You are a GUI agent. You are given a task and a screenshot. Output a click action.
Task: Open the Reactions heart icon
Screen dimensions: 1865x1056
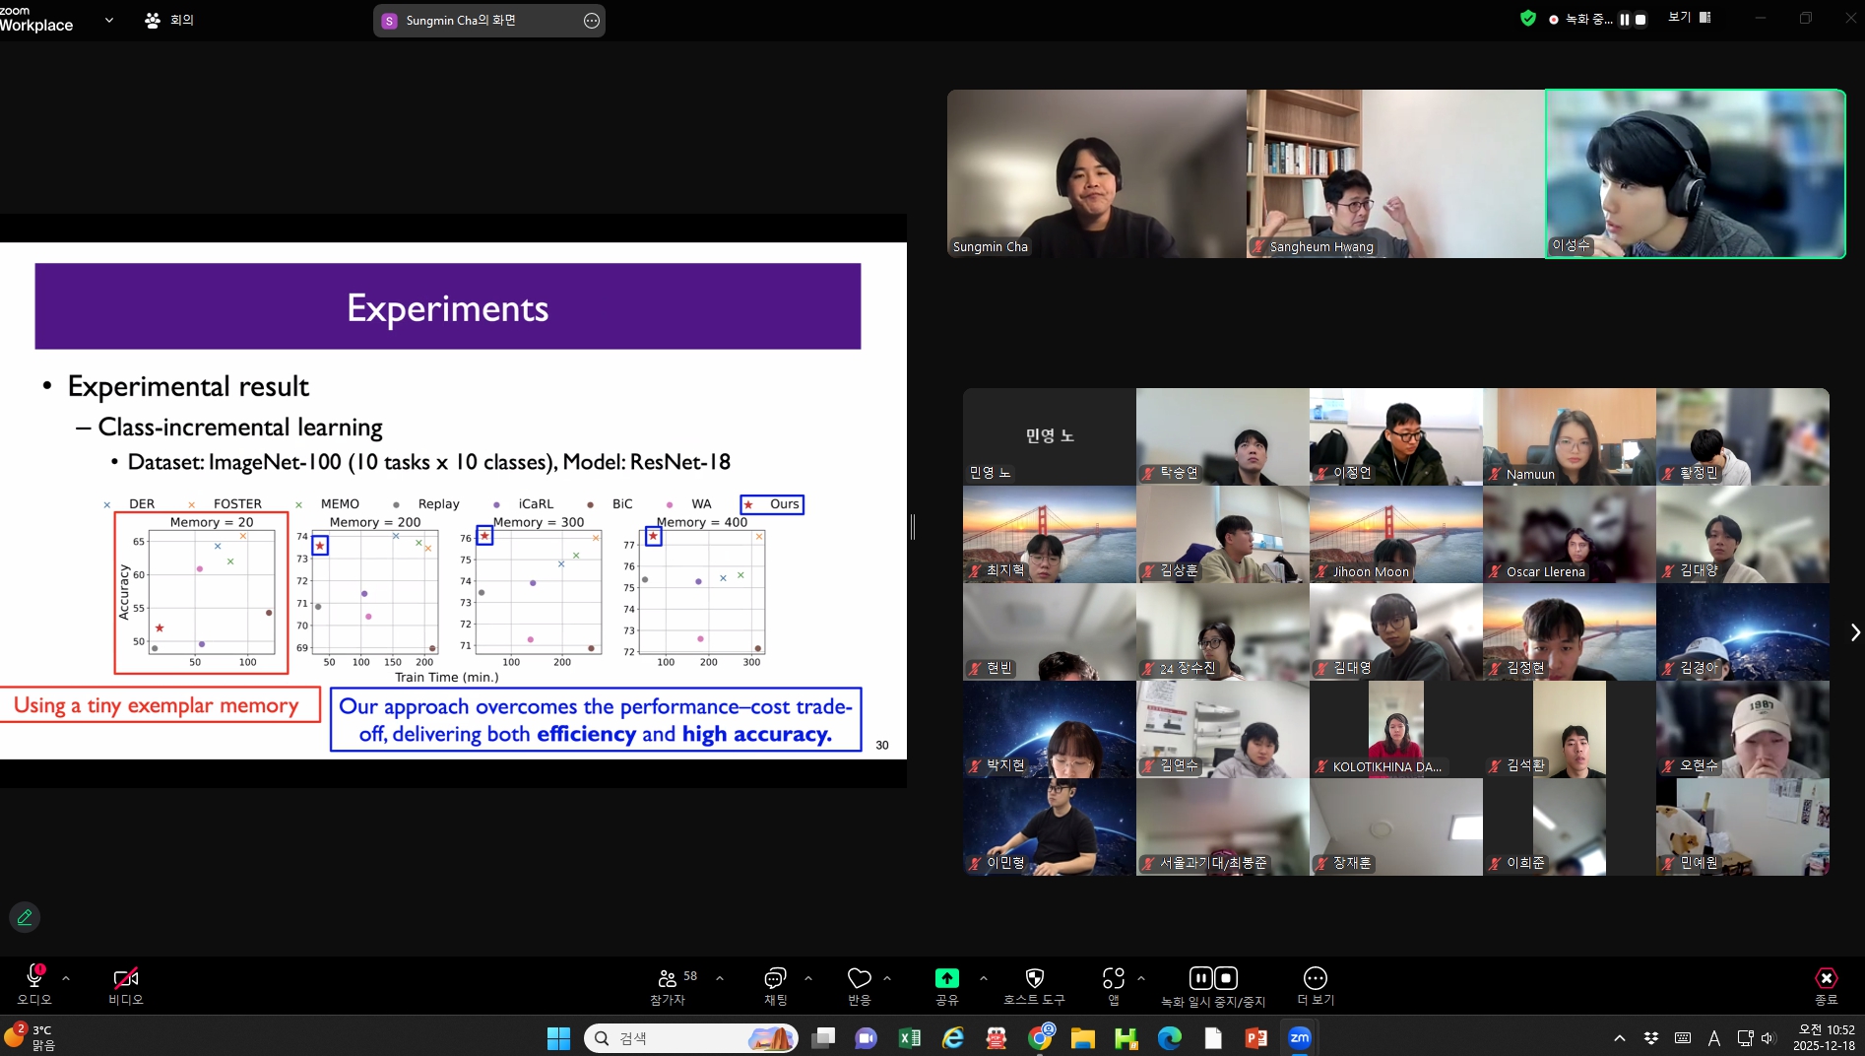click(859, 978)
